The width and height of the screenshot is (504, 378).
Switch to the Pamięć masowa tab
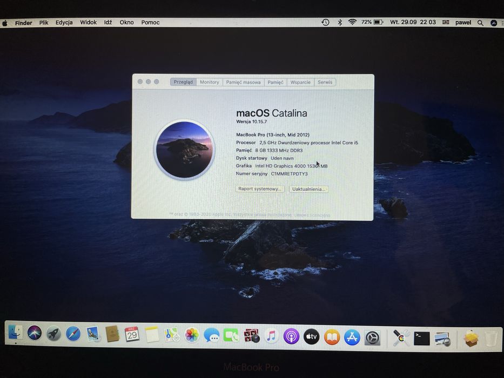(243, 82)
